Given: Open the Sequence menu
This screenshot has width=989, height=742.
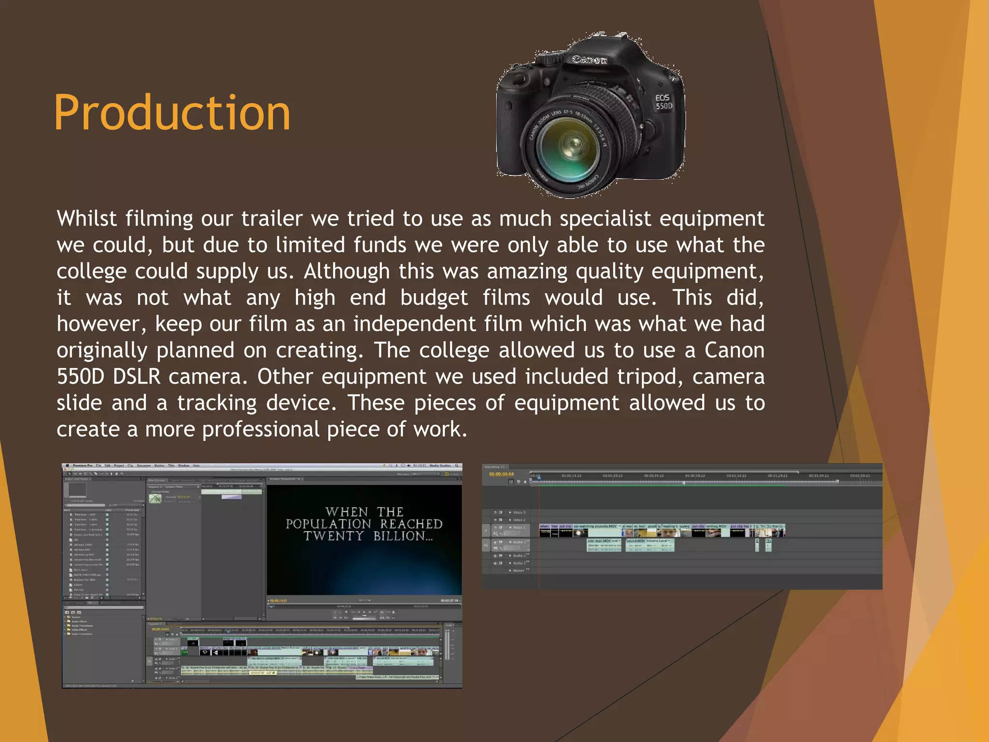Looking at the screenshot, I should (143, 466).
